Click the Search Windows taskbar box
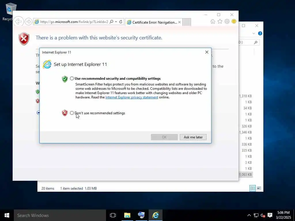 tap(60, 215)
